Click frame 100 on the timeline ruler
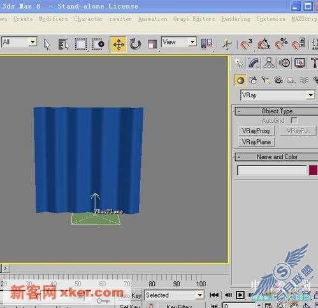 [x=201, y=284]
